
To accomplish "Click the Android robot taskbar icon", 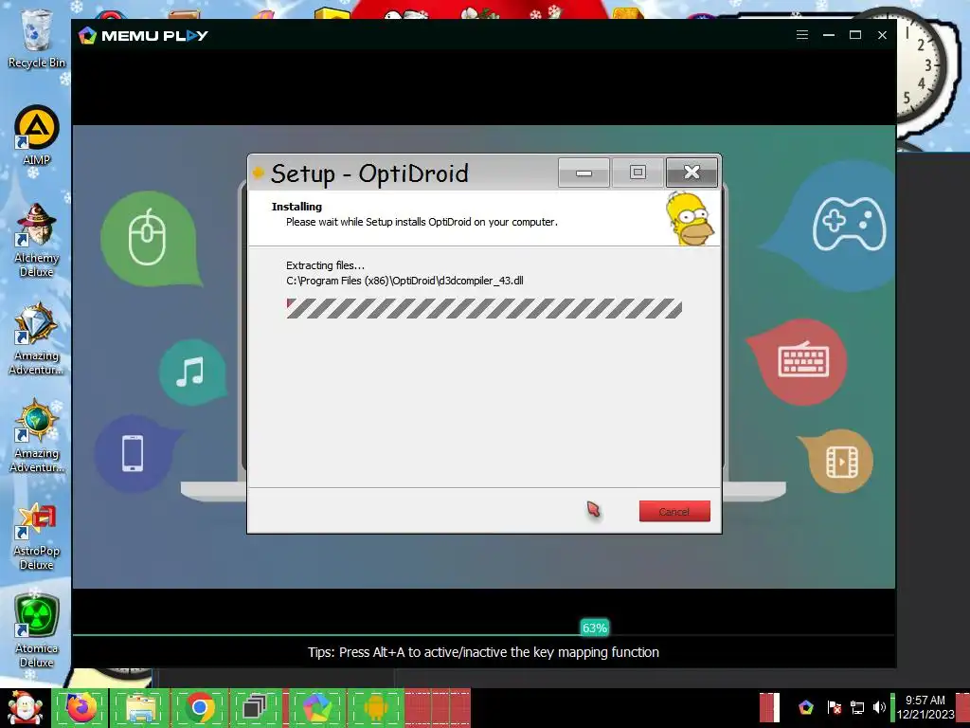I will click(x=375, y=707).
